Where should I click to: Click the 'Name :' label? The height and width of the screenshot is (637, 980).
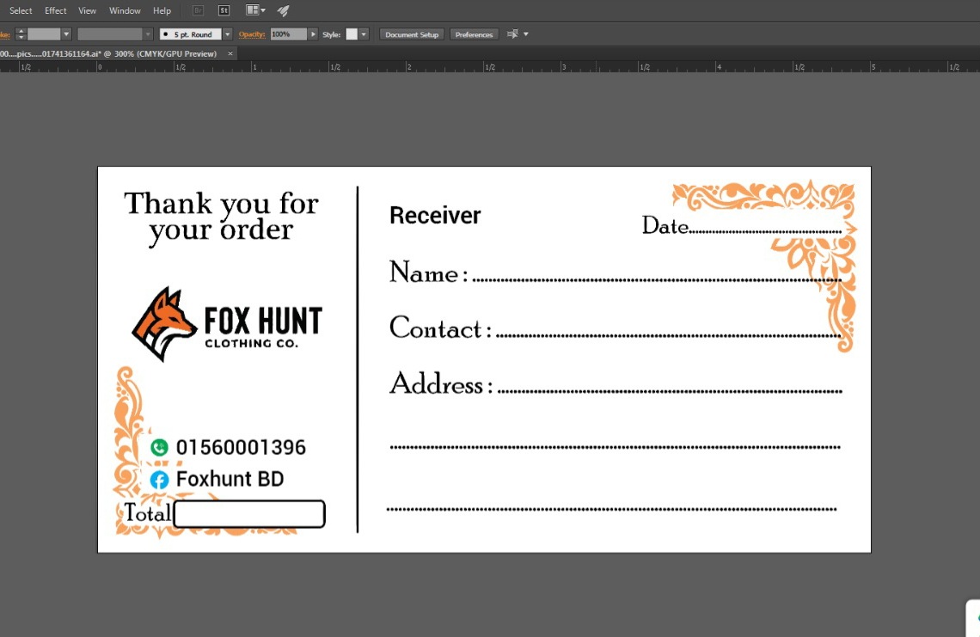428,273
